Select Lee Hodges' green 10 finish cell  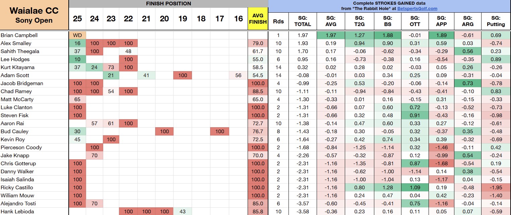[x=77, y=59]
